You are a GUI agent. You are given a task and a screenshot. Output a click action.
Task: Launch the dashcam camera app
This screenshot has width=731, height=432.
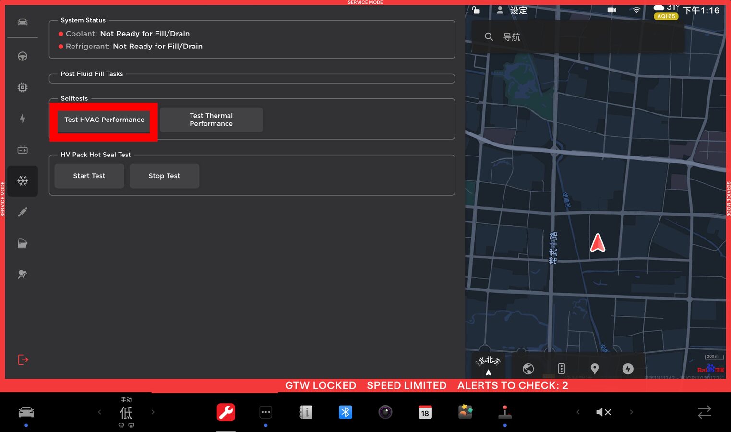click(x=385, y=412)
